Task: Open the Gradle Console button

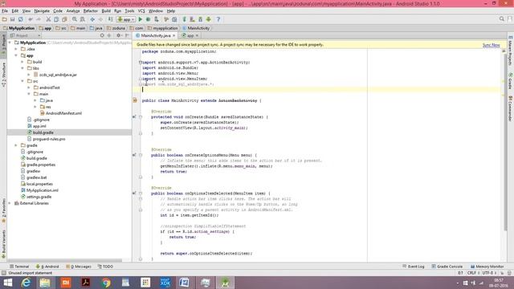Action: pos(447,267)
